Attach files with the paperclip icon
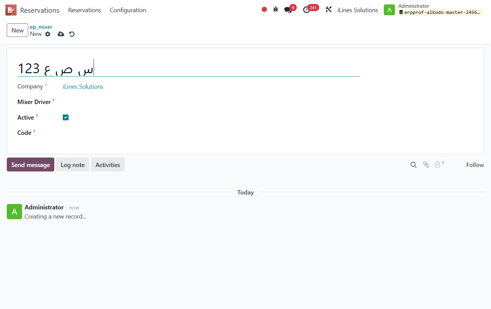The width and height of the screenshot is (491, 309). click(426, 165)
